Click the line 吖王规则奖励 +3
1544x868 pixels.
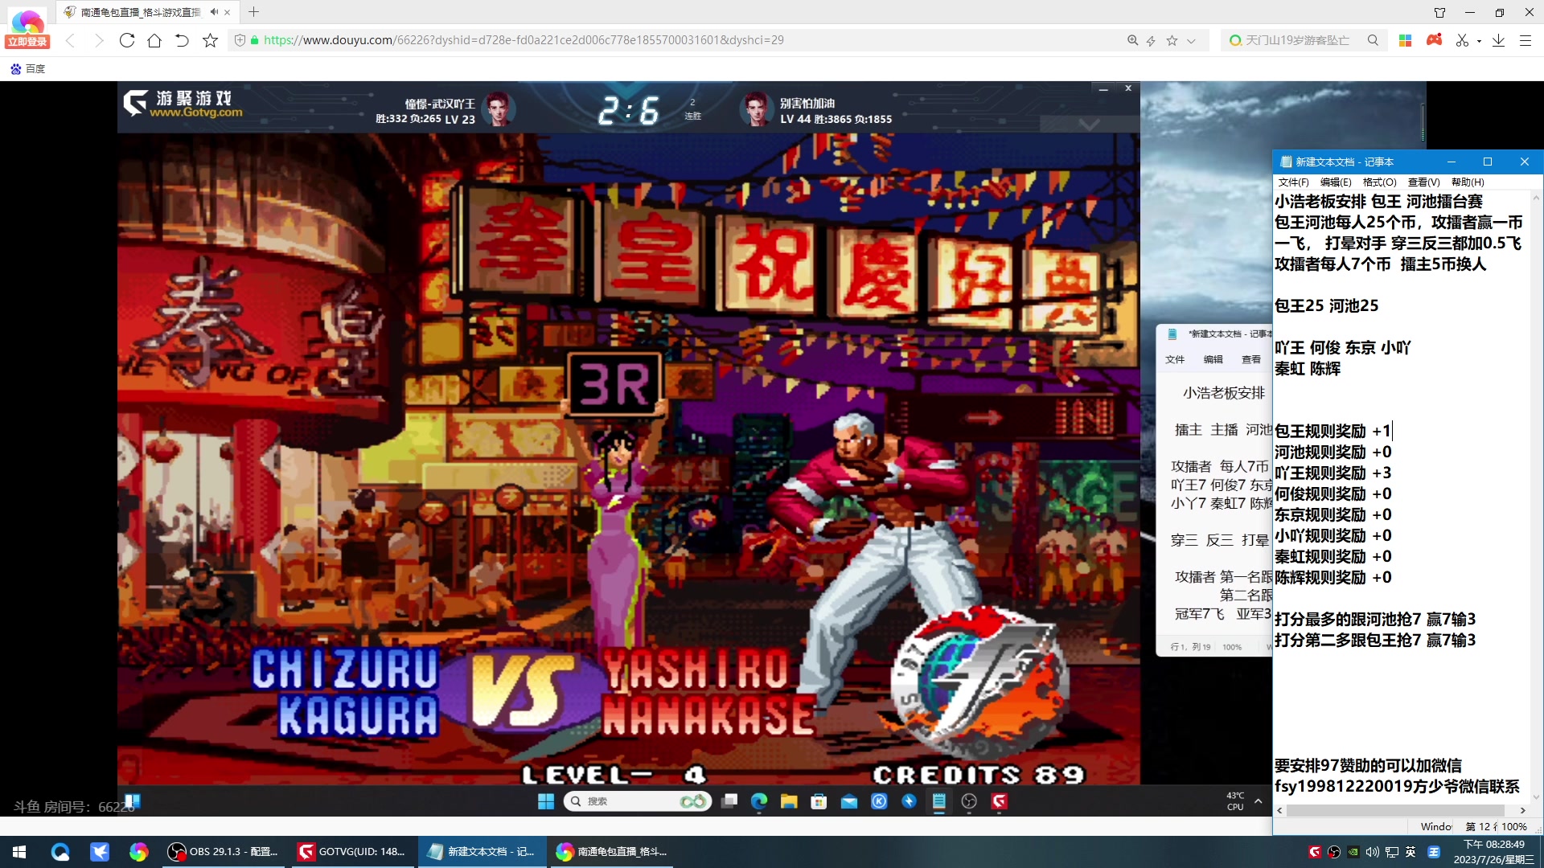pos(1333,473)
